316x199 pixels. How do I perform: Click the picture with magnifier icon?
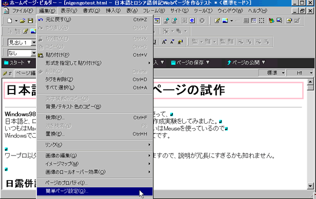(x=279, y=20)
